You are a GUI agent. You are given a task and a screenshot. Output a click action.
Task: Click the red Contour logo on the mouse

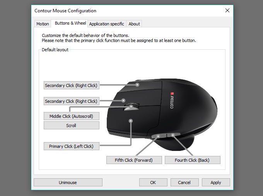coord(172,94)
